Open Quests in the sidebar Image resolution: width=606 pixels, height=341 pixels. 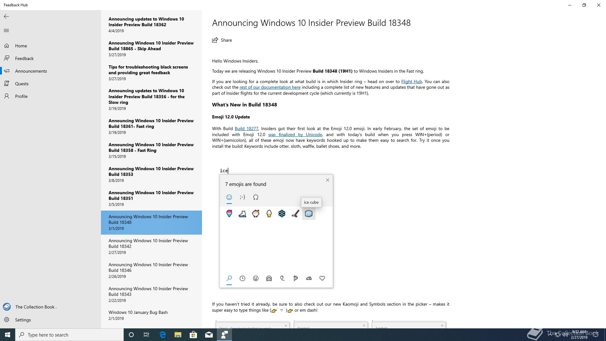click(50, 84)
